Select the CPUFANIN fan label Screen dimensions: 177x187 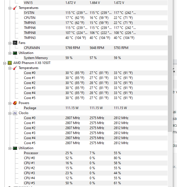(x=32, y=48)
